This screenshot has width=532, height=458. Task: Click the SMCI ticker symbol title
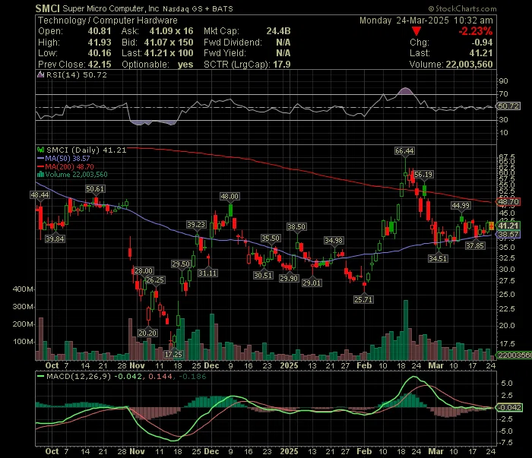(x=47, y=8)
